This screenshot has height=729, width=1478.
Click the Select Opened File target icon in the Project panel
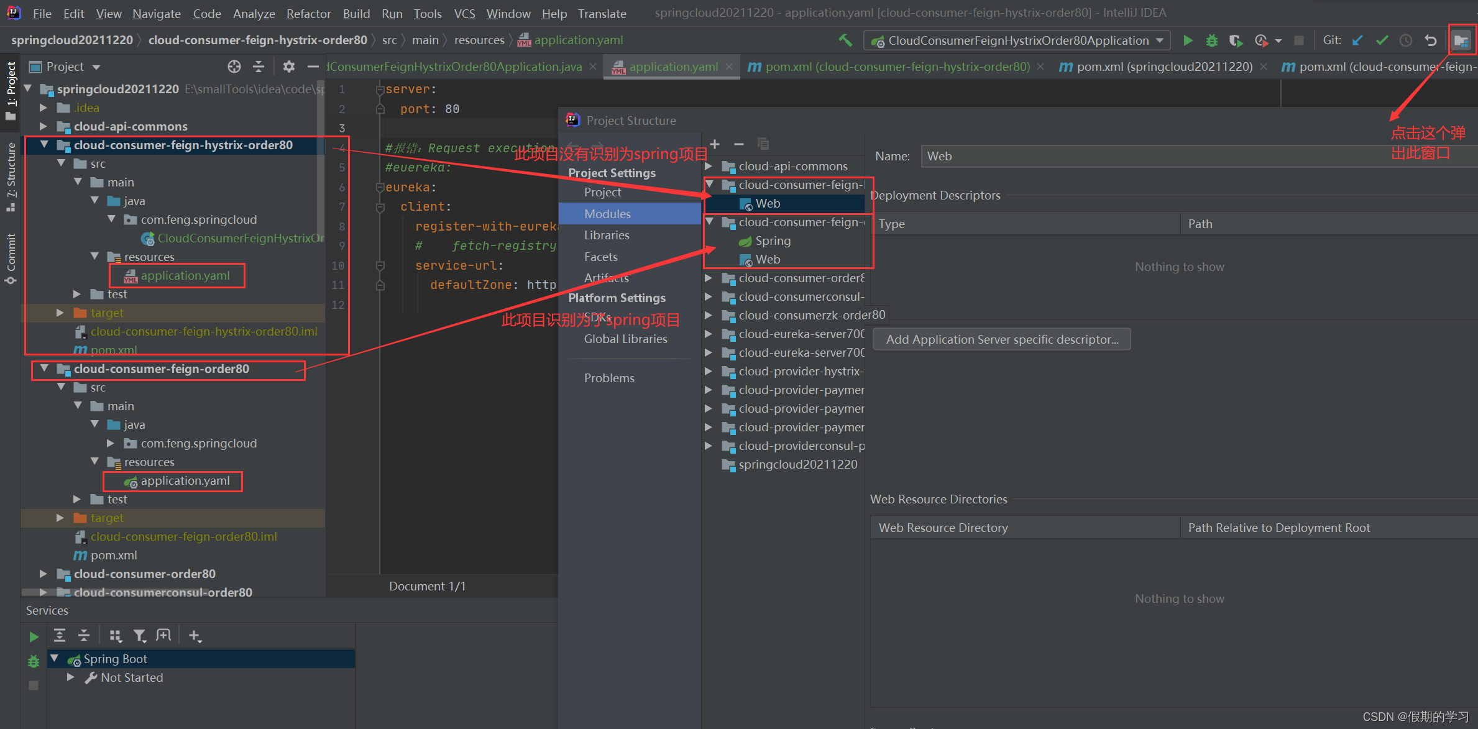click(x=234, y=66)
